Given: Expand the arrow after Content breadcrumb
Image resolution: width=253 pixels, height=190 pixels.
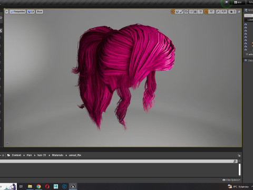Looking at the screenshot, I should 24,155.
